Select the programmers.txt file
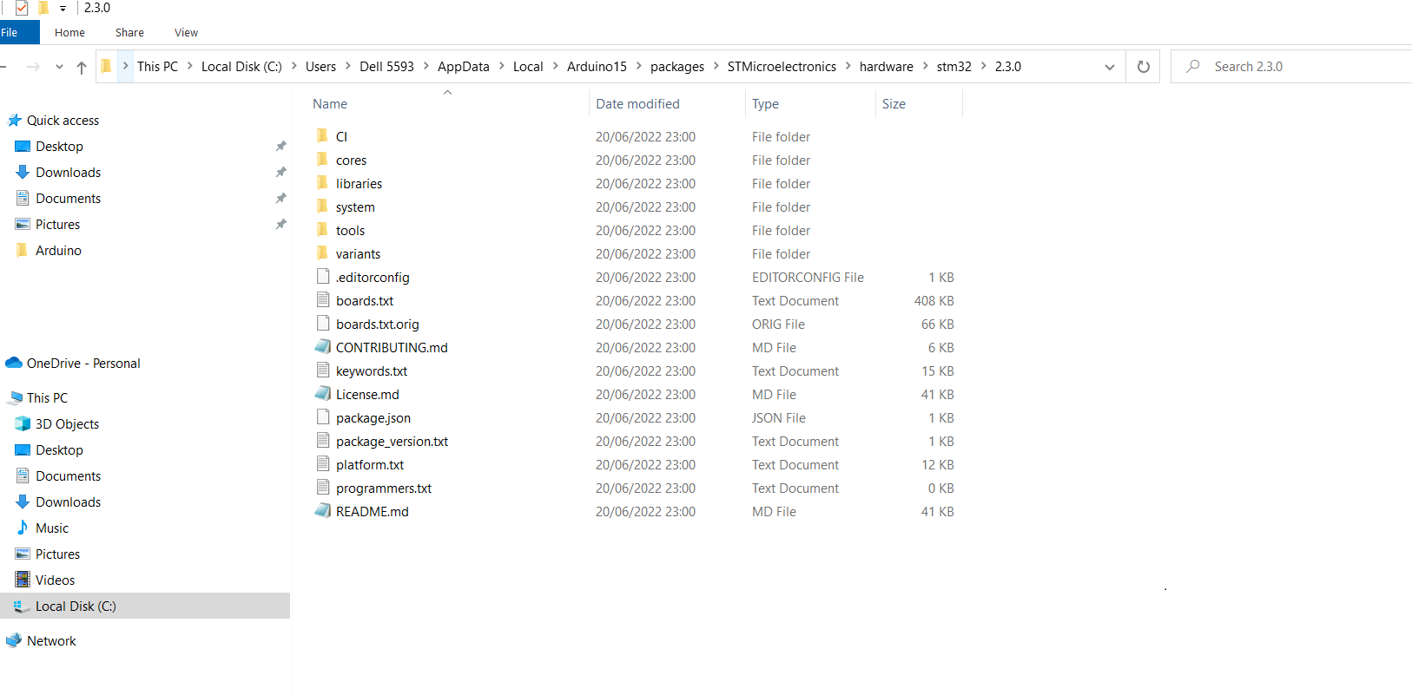 pyautogui.click(x=384, y=488)
